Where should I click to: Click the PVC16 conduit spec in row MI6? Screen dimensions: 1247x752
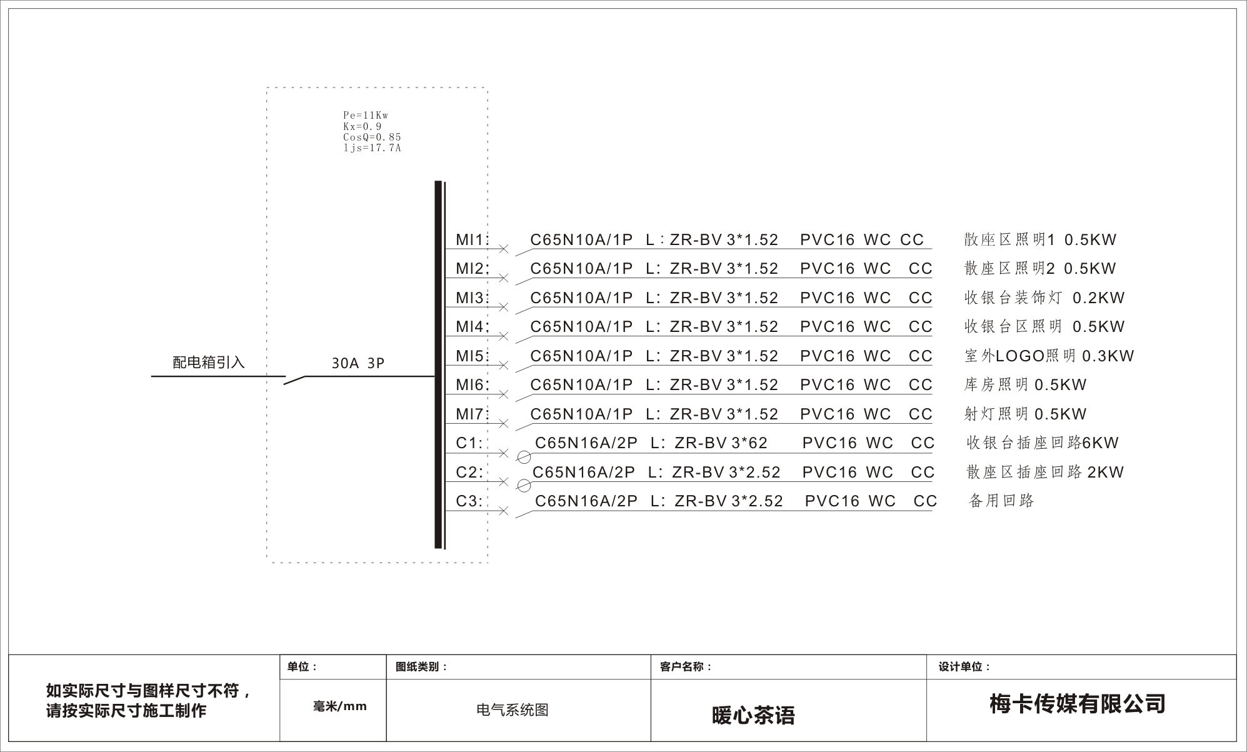pyautogui.click(x=827, y=384)
